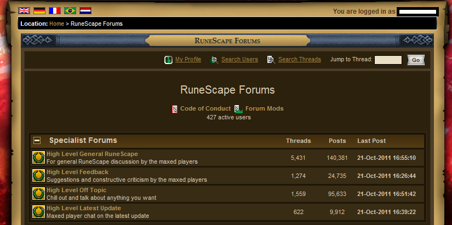452x225 pixels.
Task: Click the High Level Latest Update wreath icon
Action: pyautogui.click(x=38, y=212)
